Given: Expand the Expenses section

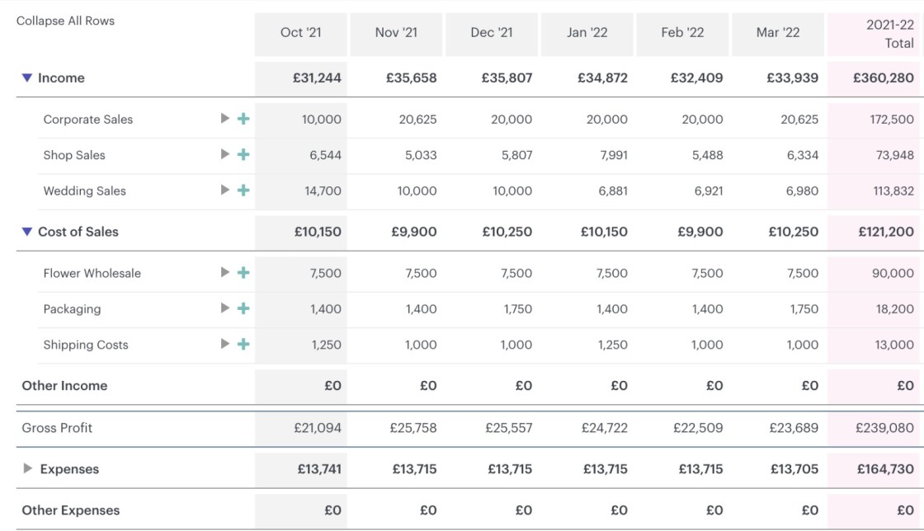Looking at the screenshot, I should click(x=28, y=469).
